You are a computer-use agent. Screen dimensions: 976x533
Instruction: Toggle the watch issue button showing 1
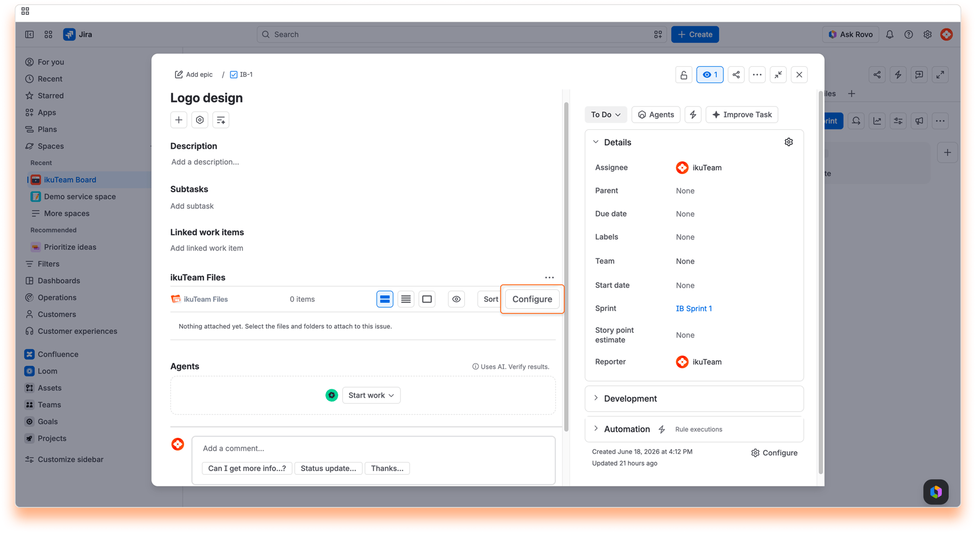(x=710, y=75)
